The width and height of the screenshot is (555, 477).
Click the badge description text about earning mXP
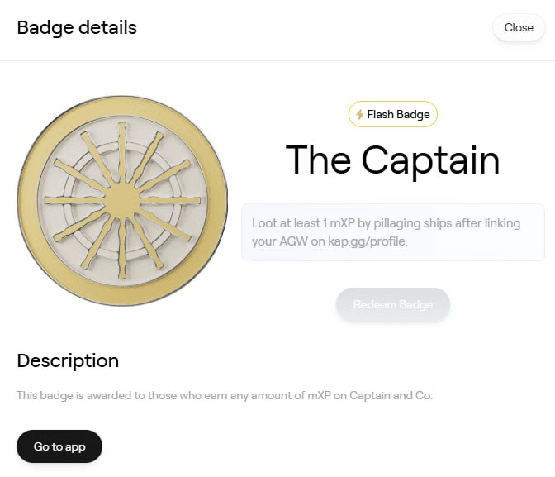tap(225, 395)
